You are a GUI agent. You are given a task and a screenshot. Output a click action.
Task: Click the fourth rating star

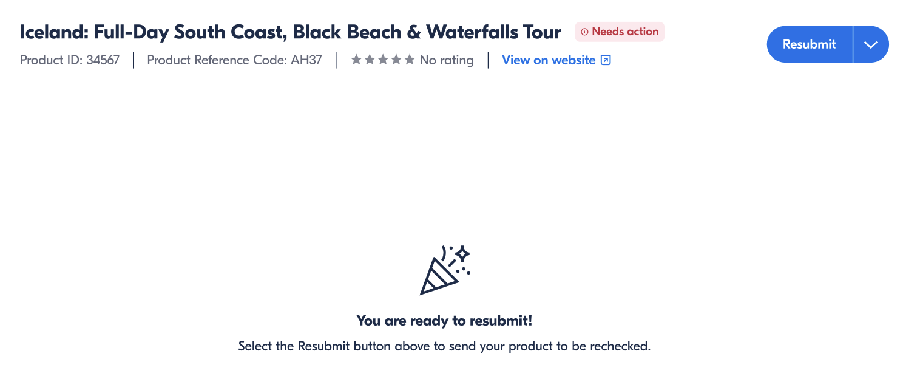coord(396,60)
